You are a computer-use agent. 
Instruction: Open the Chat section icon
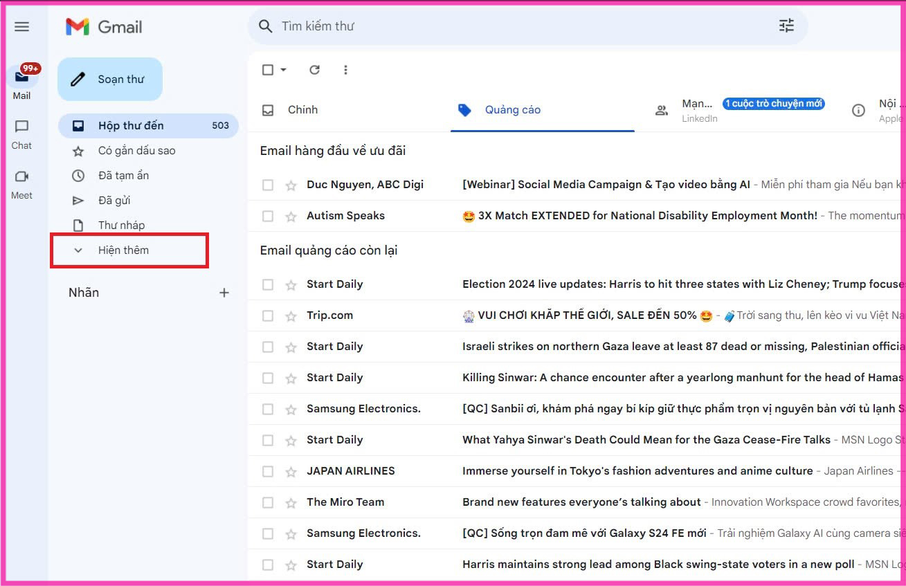click(22, 127)
